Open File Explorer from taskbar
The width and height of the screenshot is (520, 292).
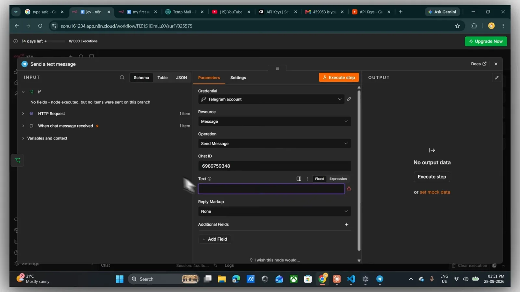222,279
